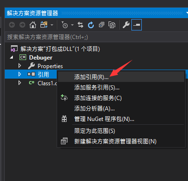Go to Home view in Solution Explorer
The width and height of the screenshot is (188, 181).
click(33, 25)
